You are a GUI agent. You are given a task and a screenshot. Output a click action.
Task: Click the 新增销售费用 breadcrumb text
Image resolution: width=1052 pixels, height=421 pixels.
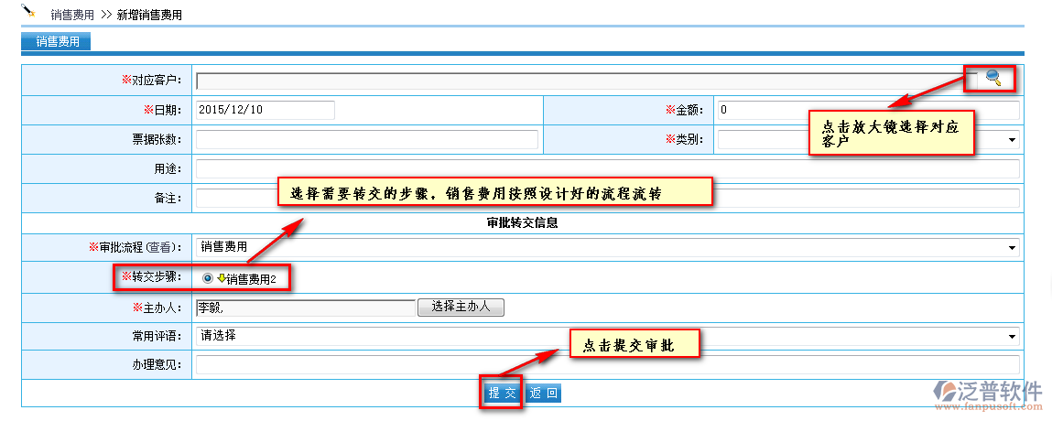click(x=149, y=15)
